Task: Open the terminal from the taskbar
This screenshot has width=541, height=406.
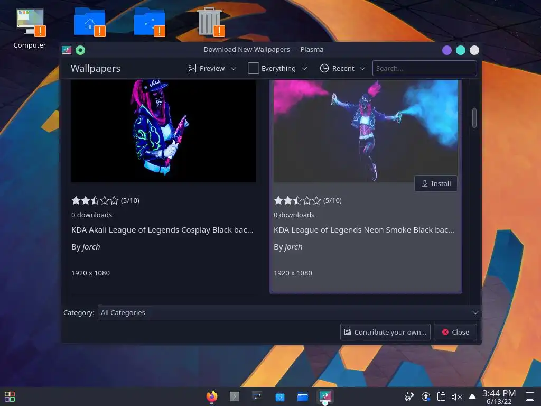Action: (235, 396)
